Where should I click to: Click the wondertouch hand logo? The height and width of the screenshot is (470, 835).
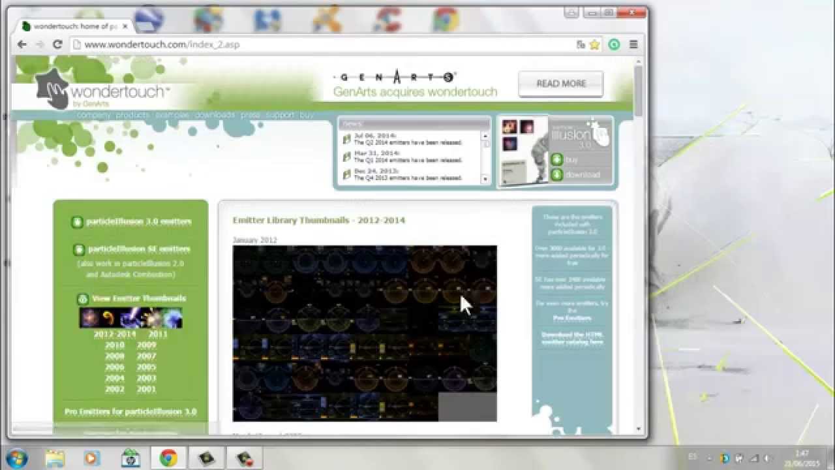53,89
